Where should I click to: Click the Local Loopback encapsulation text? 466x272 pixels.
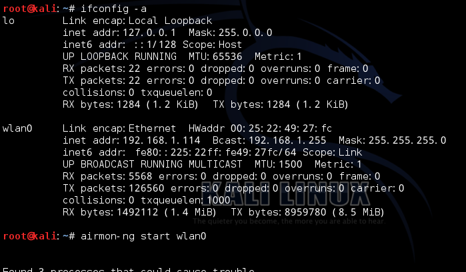coord(170,21)
